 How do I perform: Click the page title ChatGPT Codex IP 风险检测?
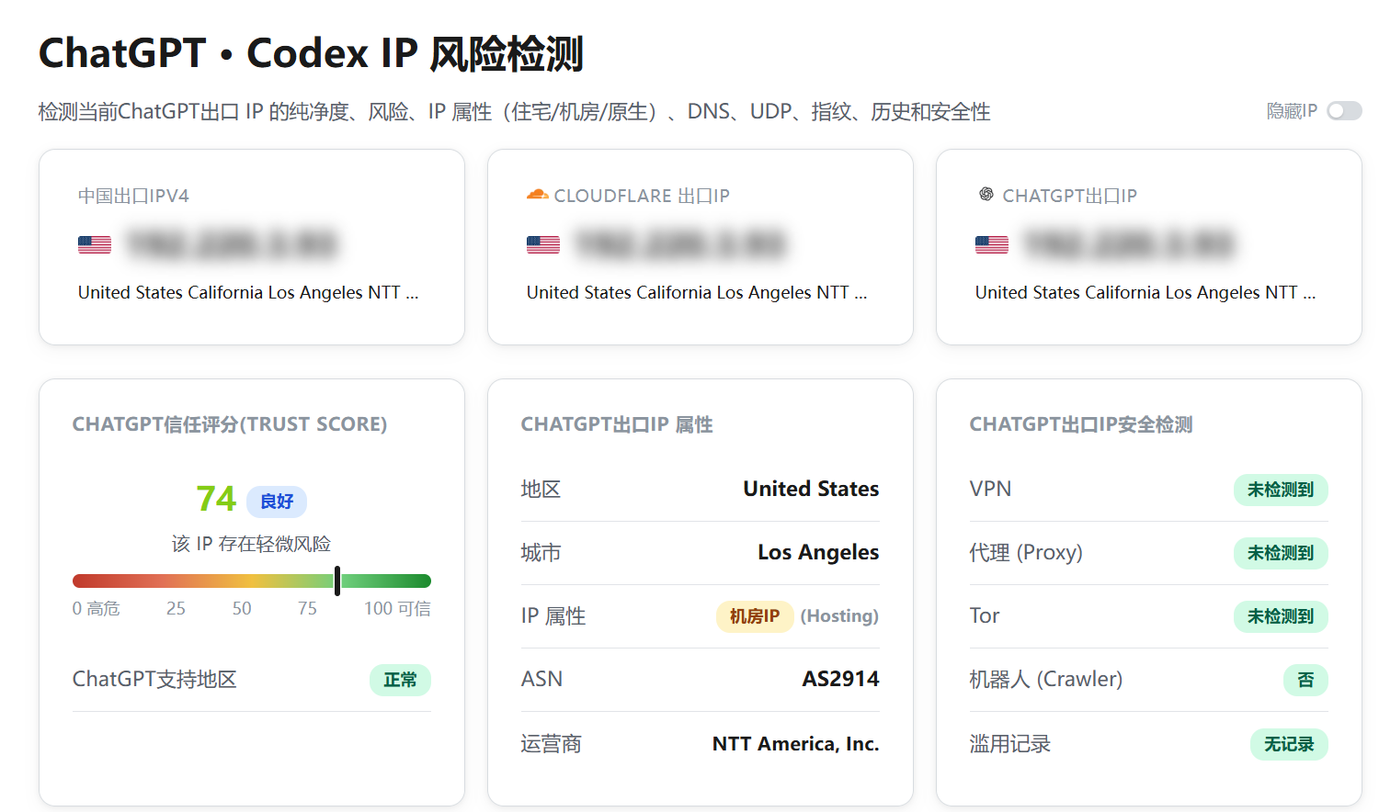point(312,53)
